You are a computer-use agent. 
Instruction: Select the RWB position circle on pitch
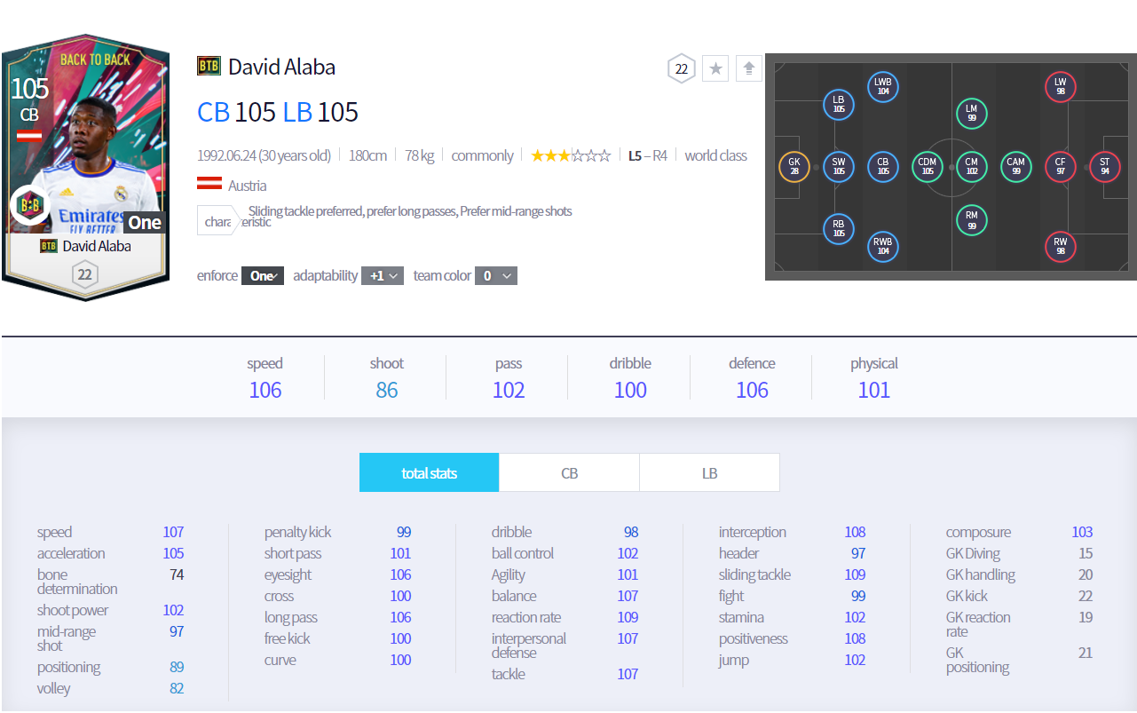tap(882, 246)
